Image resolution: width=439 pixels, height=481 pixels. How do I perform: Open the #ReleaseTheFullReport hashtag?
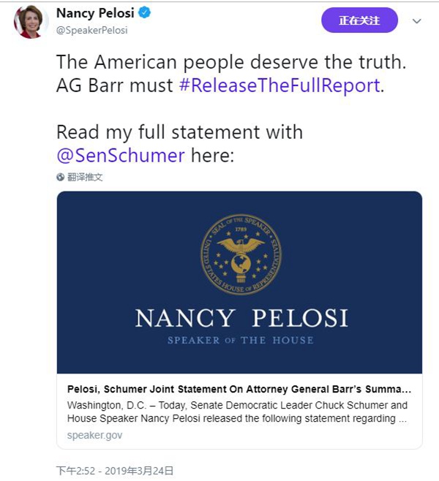point(280,85)
